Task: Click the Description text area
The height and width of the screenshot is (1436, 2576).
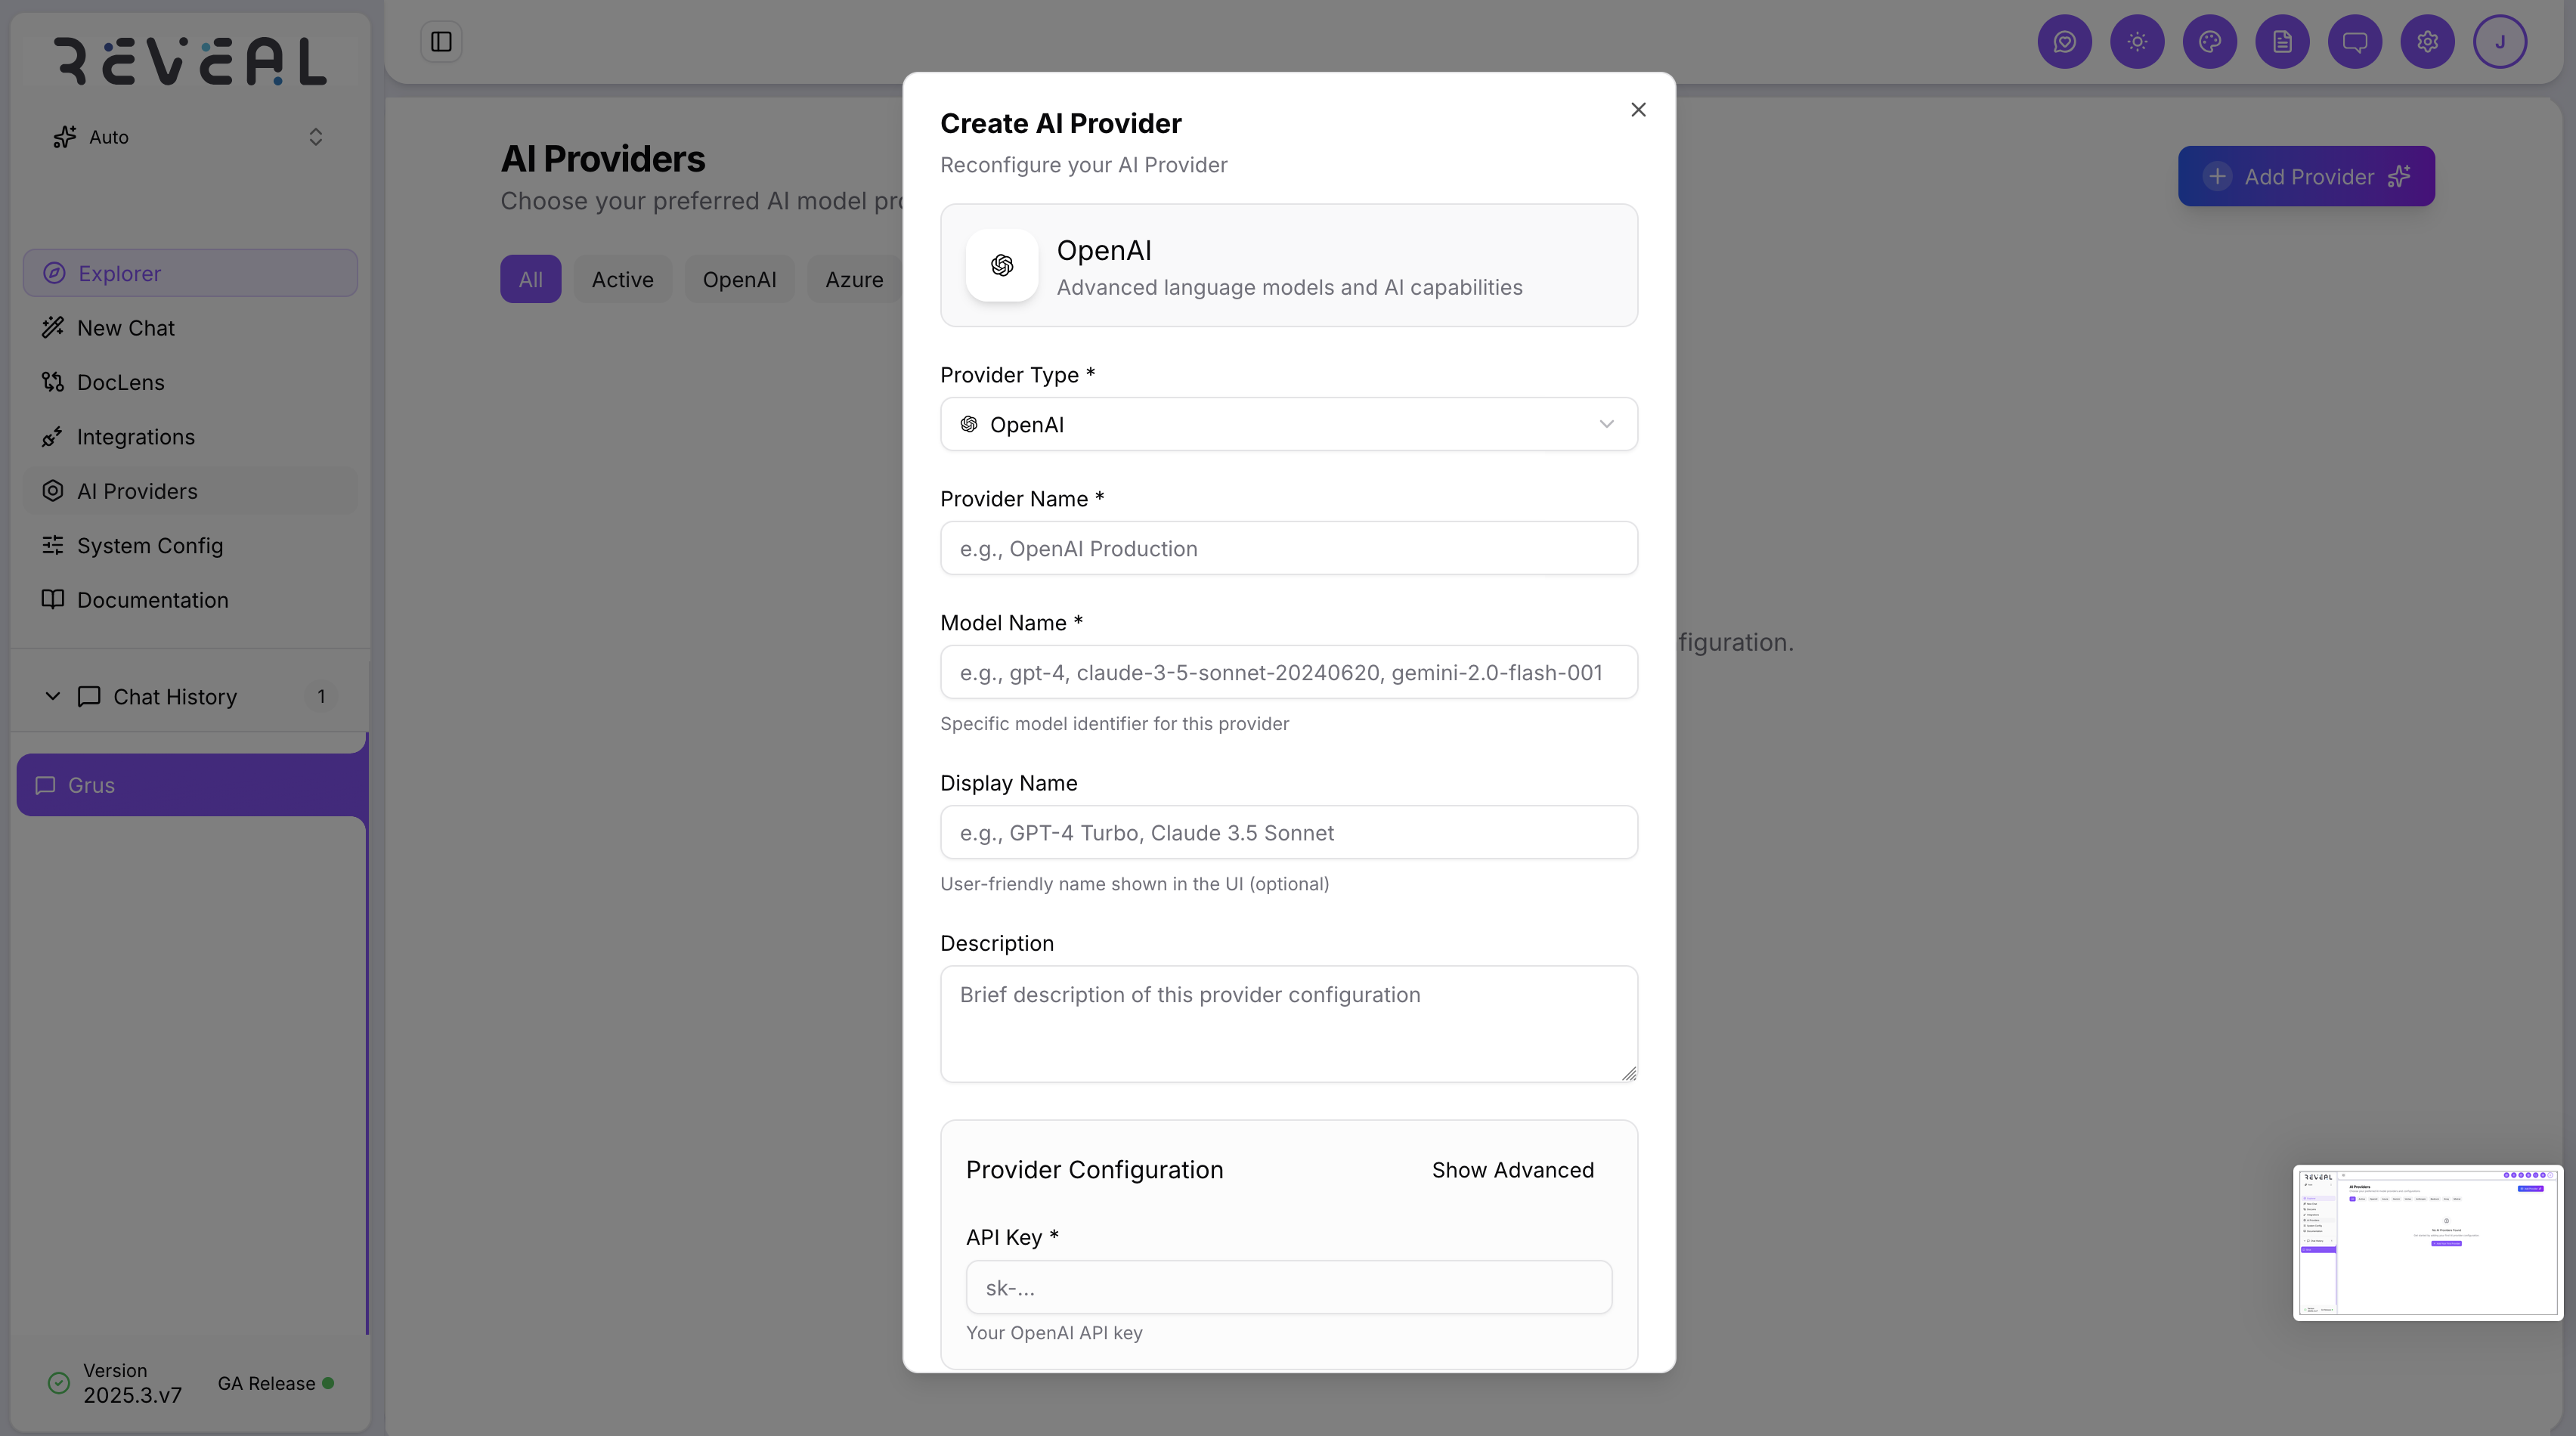Action: click(x=1288, y=1023)
